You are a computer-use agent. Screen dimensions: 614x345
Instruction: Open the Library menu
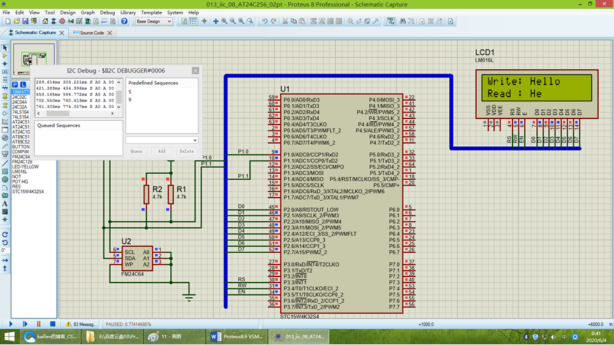click(128, 13)
